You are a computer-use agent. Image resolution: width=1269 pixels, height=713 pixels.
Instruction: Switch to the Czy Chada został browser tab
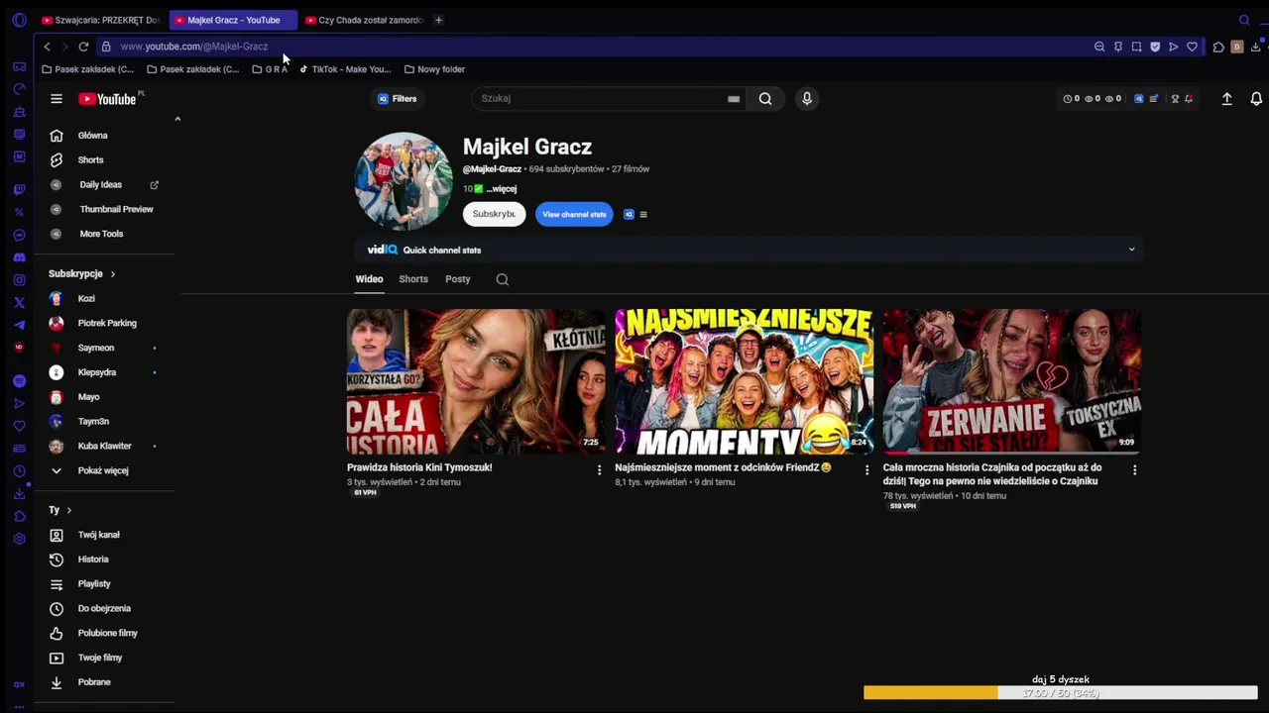point(364,20)
